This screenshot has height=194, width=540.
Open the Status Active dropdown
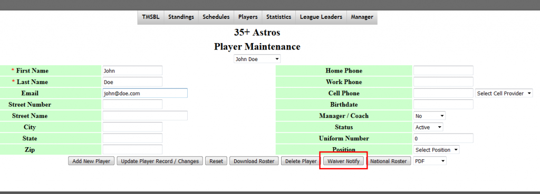pos(428,127)
